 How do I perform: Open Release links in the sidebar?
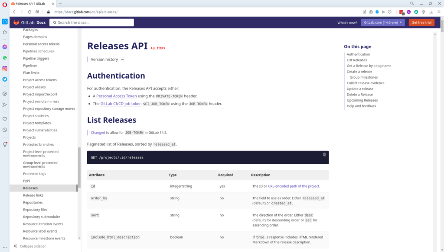click(x=33, y=195)
